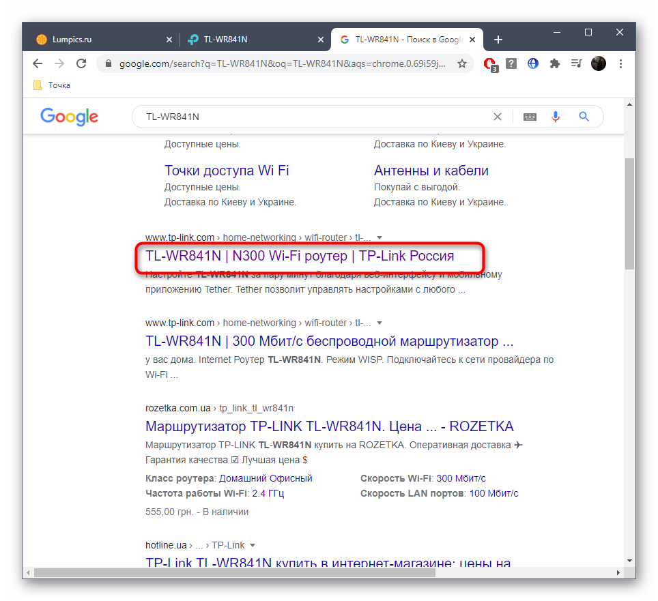Viewport: 658px width, 601px height.
Task: Open the on-screen keyboard input tool
Action: [530, 117]
